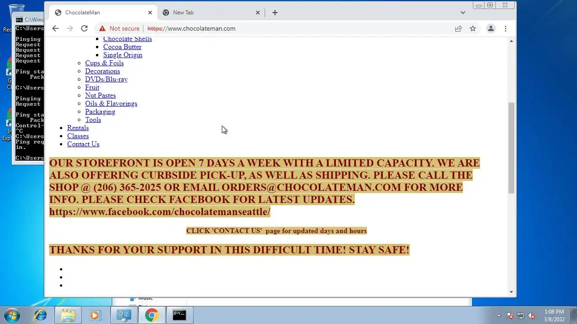Open Windows Explorer folder in taskbar
Viewport: 577px width, 324px height.
pyautogui.click(x=68, y=315)
